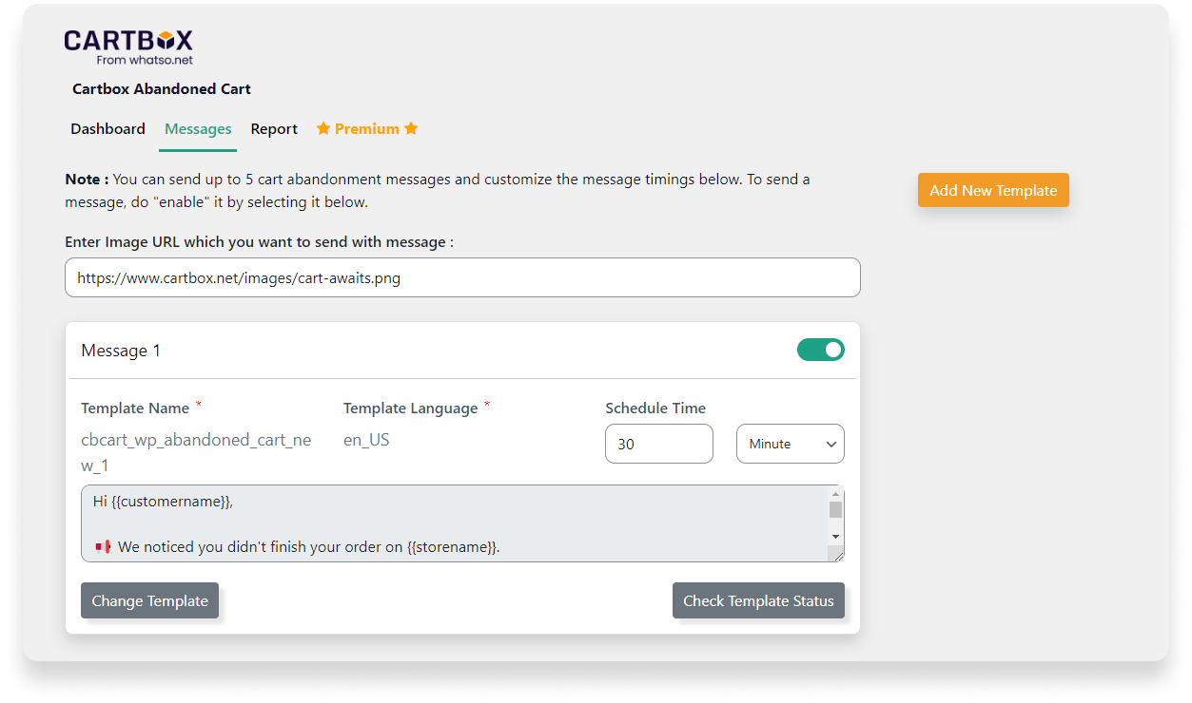1192x703 pixels.
Task: Open the Premium tab
Action: (x=367, y=129)
